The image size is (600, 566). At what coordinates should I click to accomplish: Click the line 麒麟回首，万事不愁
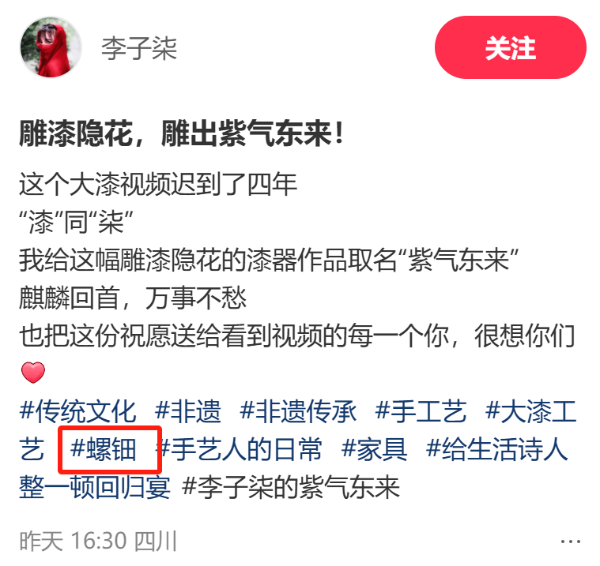[x=133, y=298]
